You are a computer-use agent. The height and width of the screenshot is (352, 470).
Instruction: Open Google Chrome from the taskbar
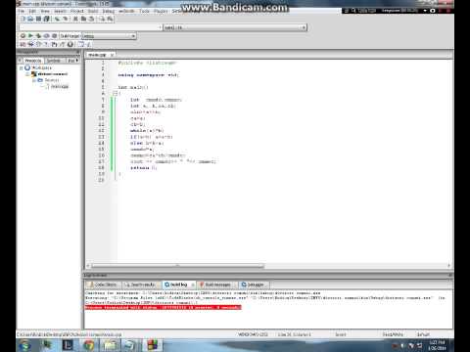click(89, 345)
